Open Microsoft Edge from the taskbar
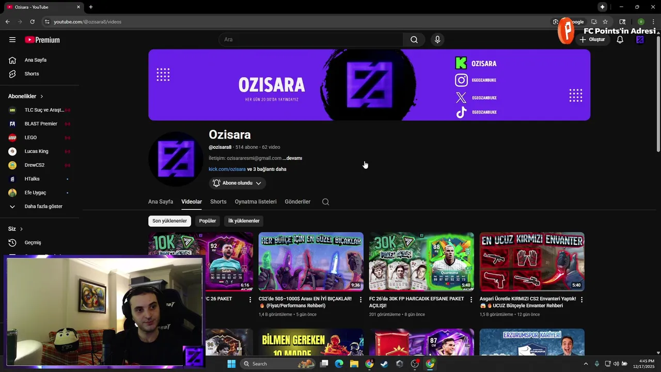The height and width of the screenshot is (372, 661). point(339,364)
